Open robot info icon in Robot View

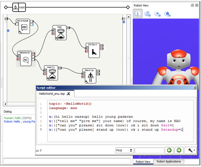coord(138,13)
